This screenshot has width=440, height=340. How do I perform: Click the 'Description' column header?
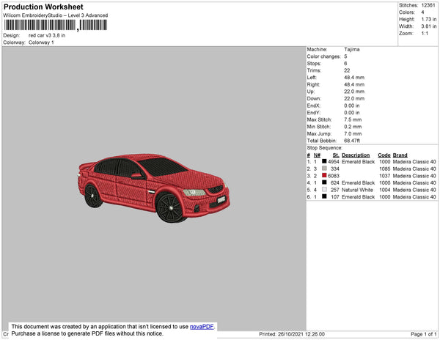click(356, 155)
